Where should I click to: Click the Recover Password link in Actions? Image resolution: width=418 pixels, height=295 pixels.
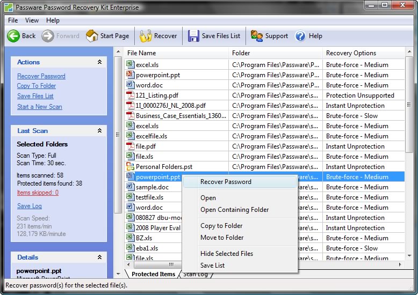click(41, 76)
